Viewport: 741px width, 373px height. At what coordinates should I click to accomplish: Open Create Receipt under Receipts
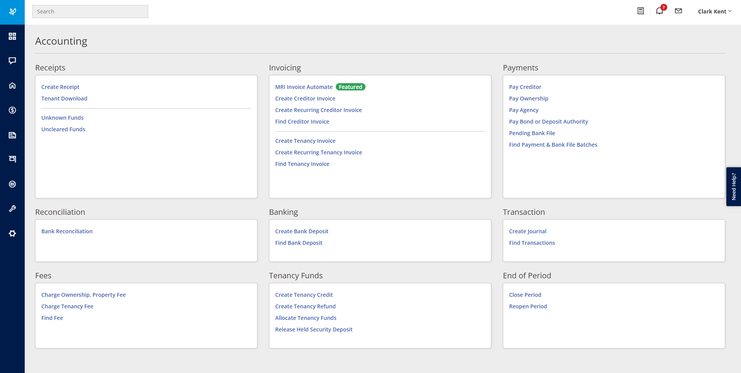[x=60, y=87]
